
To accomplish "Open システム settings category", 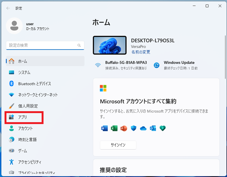I will pyautogui.click(x=45, y=72).
